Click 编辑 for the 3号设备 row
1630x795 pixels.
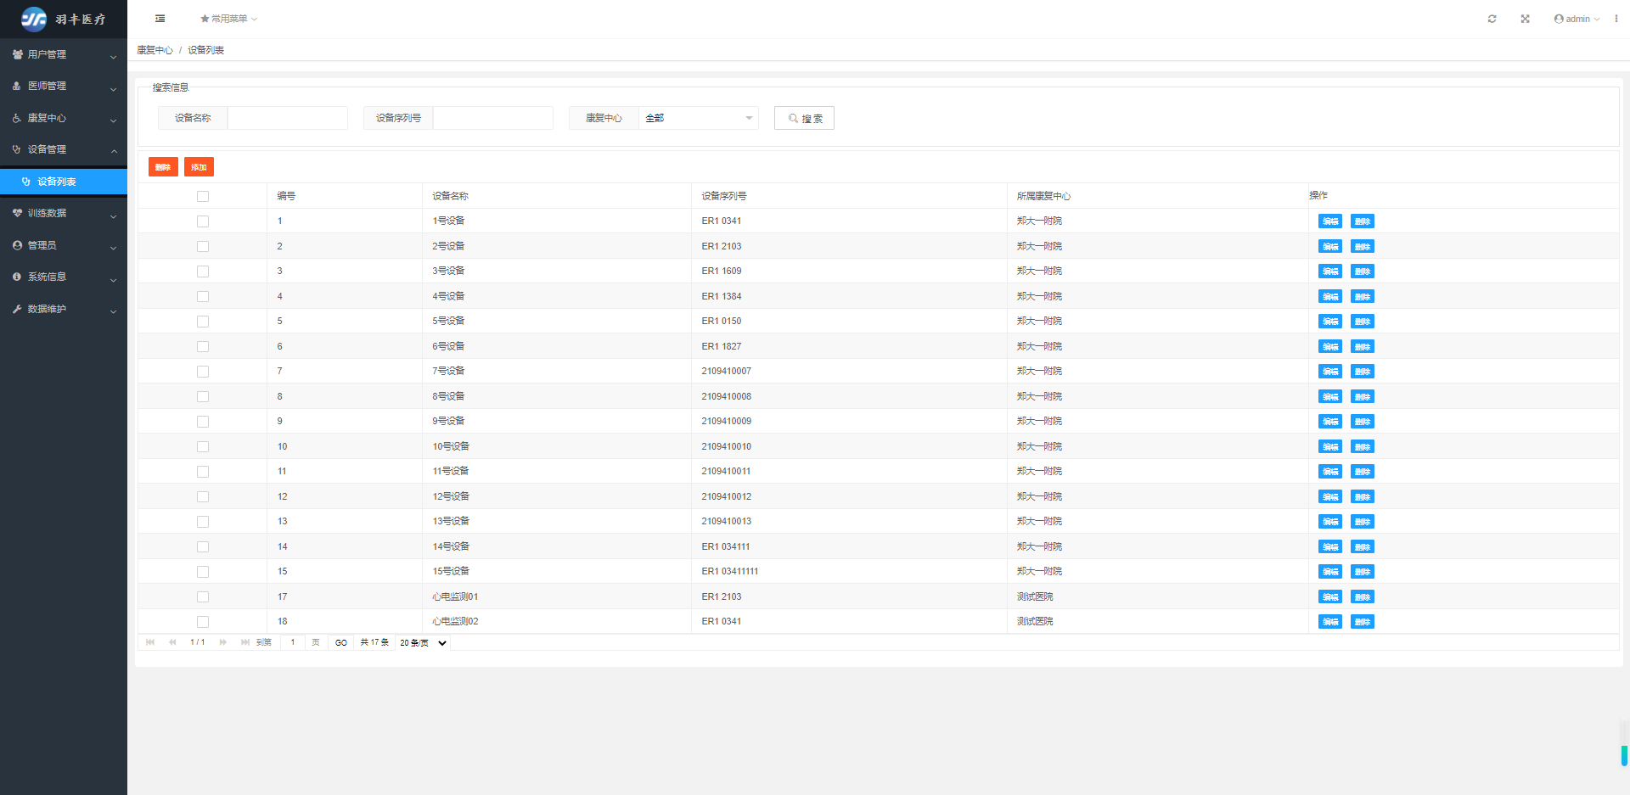(x=1329, y=272)
